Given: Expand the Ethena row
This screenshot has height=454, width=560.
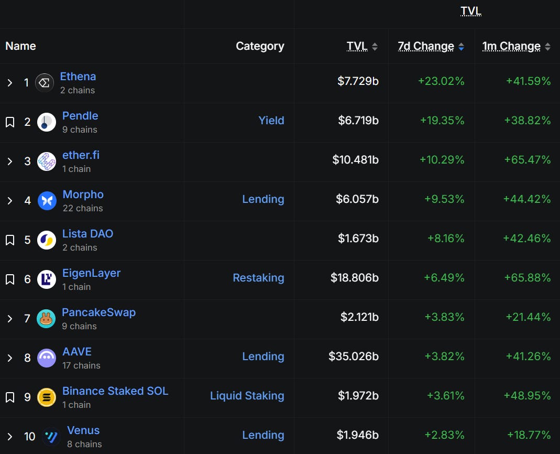Looking at the screenshot, I should click(x=10, y=83).
